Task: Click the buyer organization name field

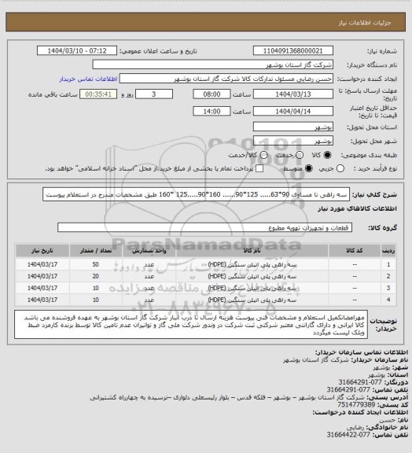Action: 212,64
